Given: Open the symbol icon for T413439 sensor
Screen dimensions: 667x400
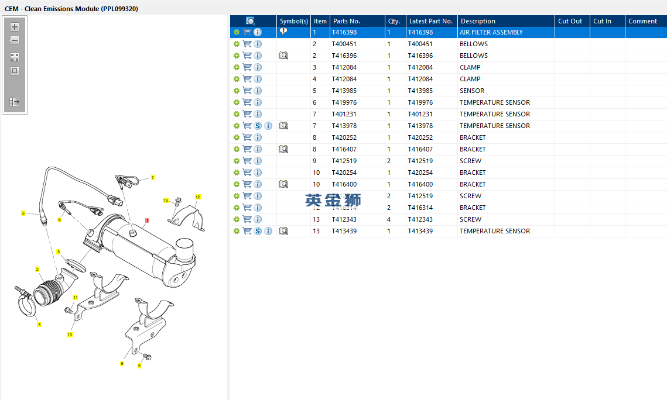Looking at the screenshot, I should [283, 231].
